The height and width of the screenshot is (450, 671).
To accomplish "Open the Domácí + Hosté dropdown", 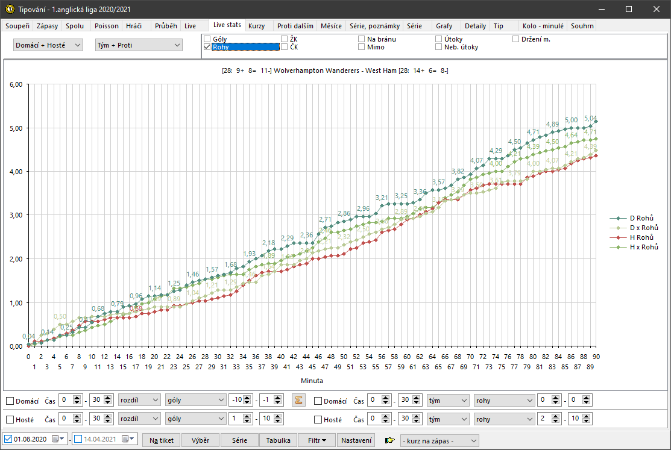I will point(48,45).
